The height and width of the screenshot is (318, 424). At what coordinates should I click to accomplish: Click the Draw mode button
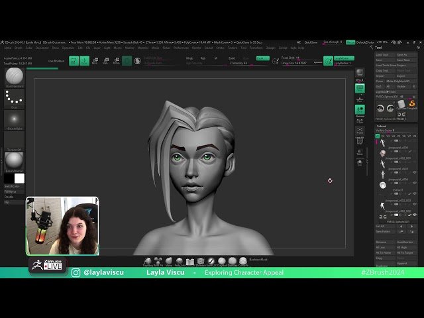(84, 60)
